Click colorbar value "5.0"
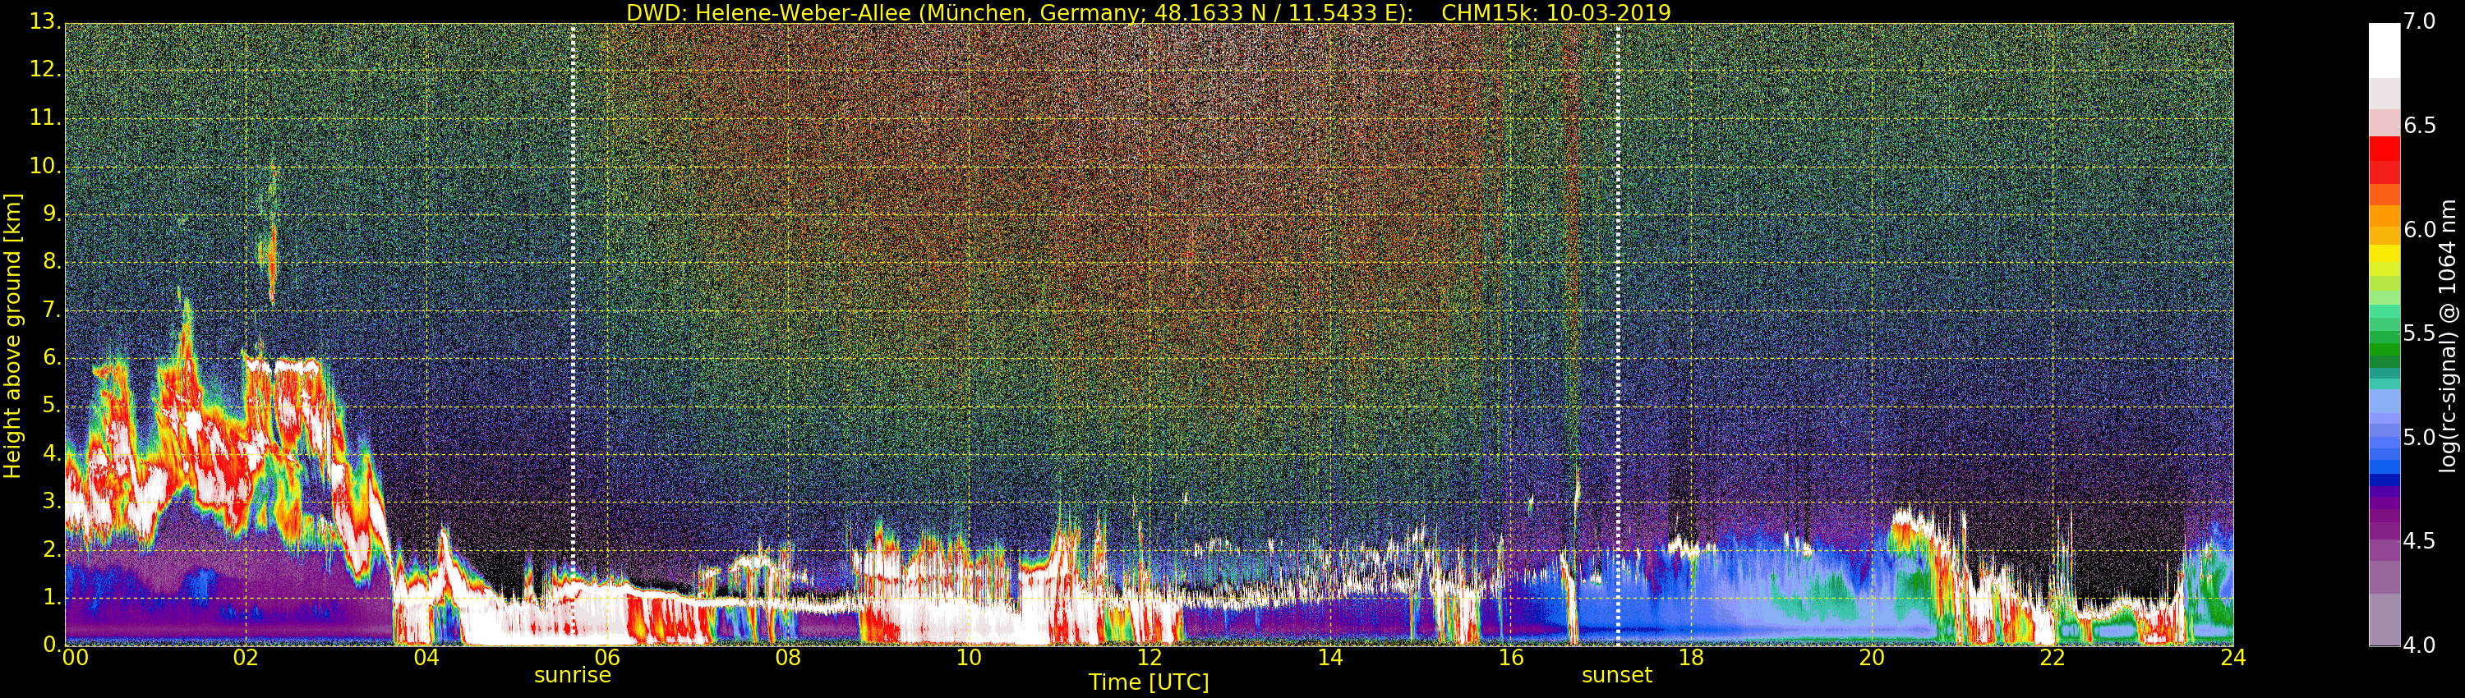 click(2419, 438)
